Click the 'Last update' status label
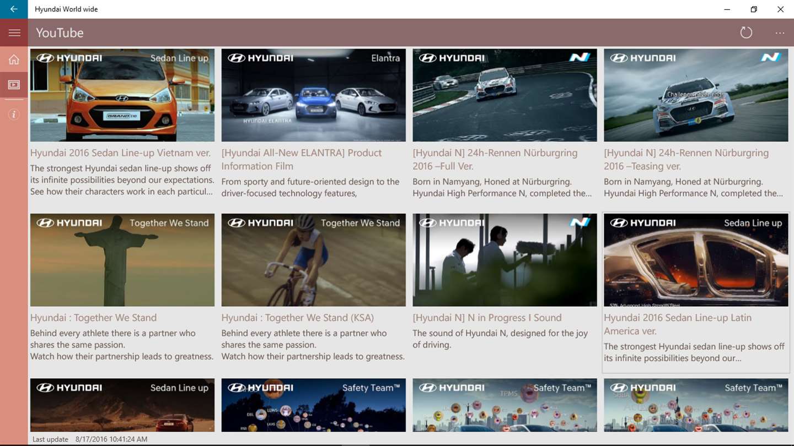The height and width of the screenshot is (446, 794). [50, 439]
